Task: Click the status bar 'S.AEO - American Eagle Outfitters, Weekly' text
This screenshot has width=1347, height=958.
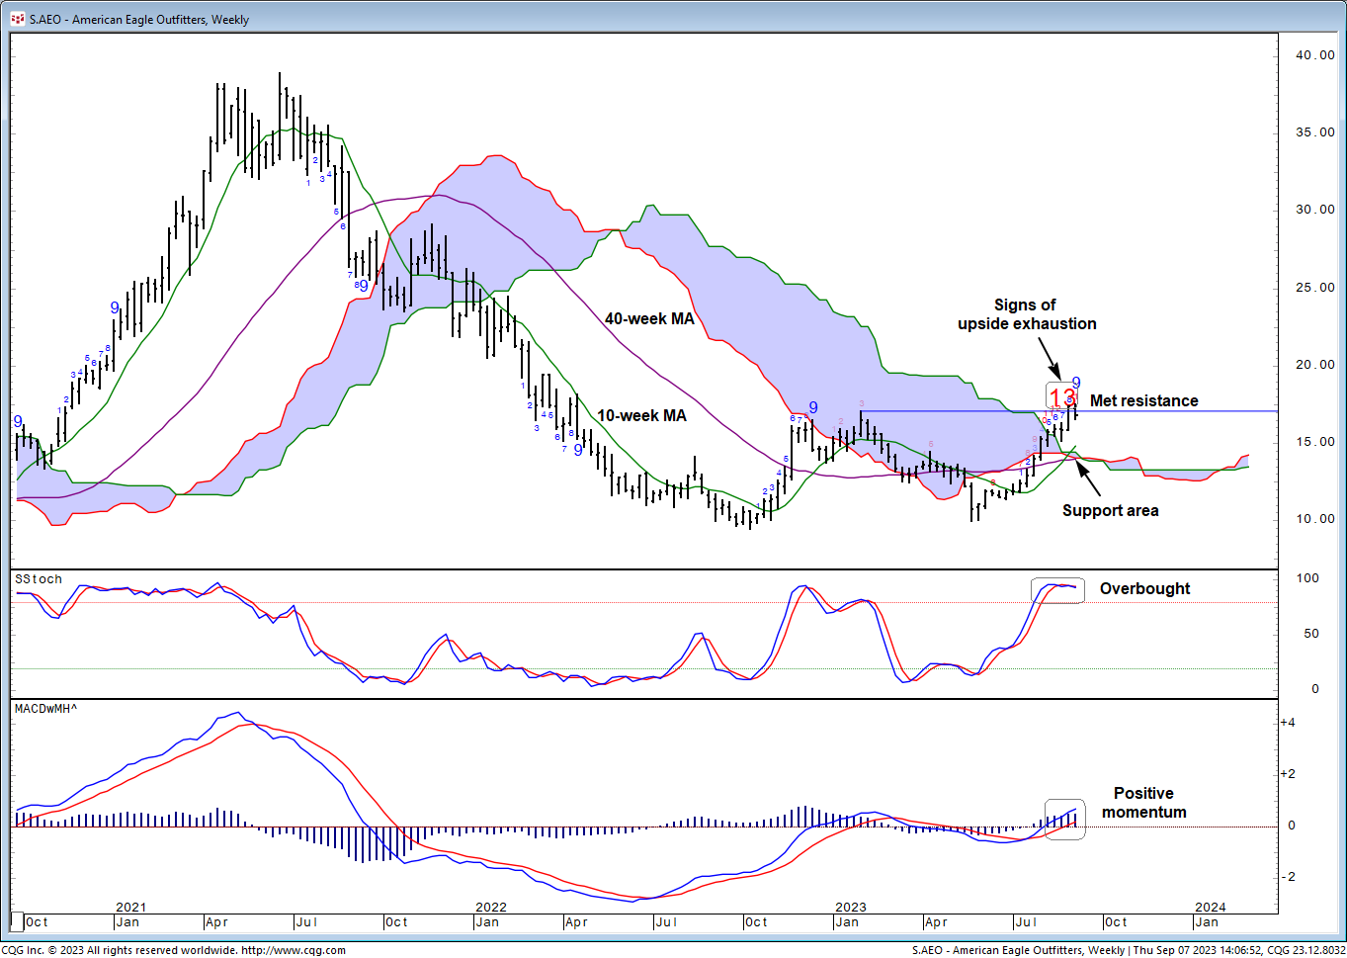Action: tap(1018, 950)
